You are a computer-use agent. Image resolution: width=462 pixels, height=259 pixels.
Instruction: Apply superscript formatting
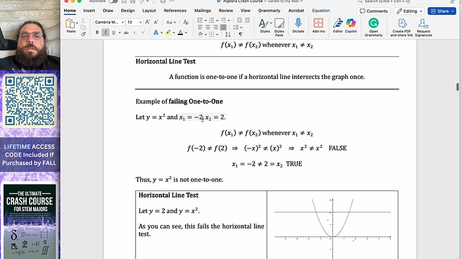click(x=143, y=32)
